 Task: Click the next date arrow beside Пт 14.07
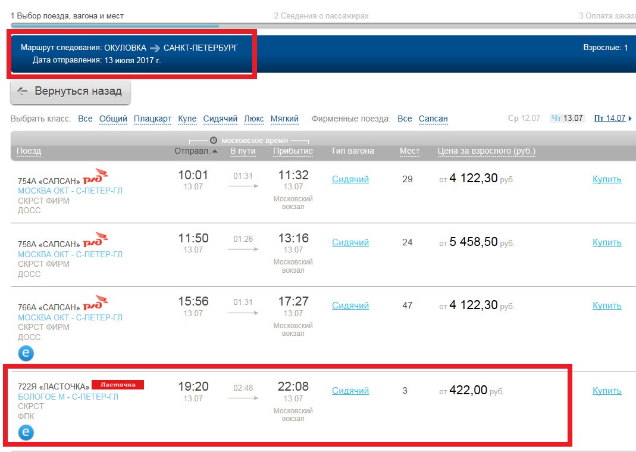(x=630, y=119)
